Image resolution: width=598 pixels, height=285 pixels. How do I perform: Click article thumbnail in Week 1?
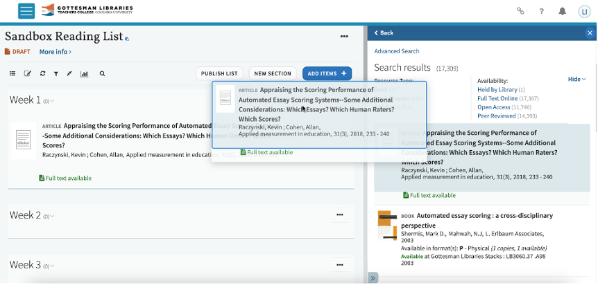click(x=24, y=140)
